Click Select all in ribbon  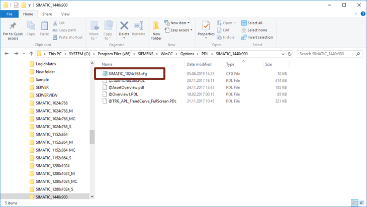point(252,23)
